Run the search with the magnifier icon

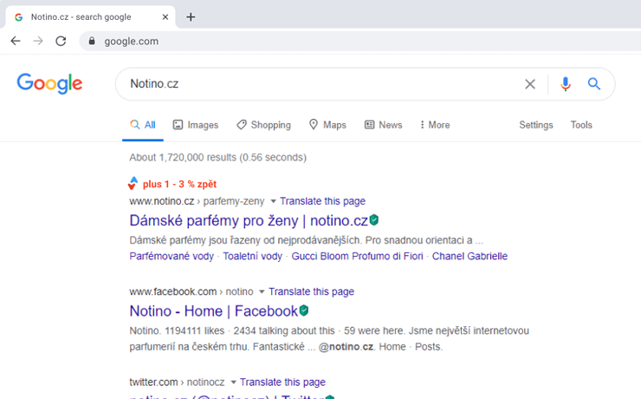pyautogui.click(x=594, y=84)
